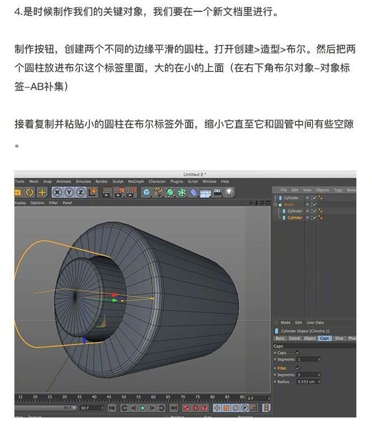This screenshot has height=425, width=372.
Task: Toggle autokeying red button
Action: point(195,407)
